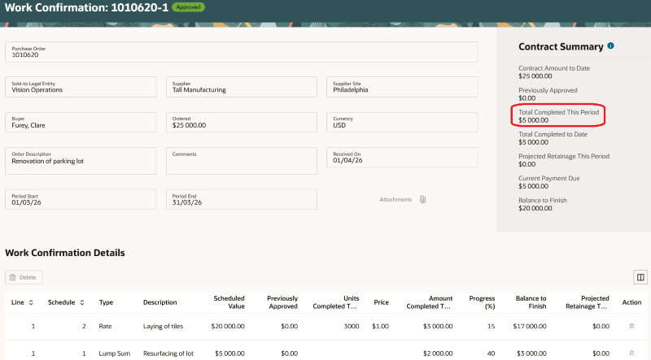651x360 pixels.
Task: Click the Delete button
Action: [x=24, y=277]
